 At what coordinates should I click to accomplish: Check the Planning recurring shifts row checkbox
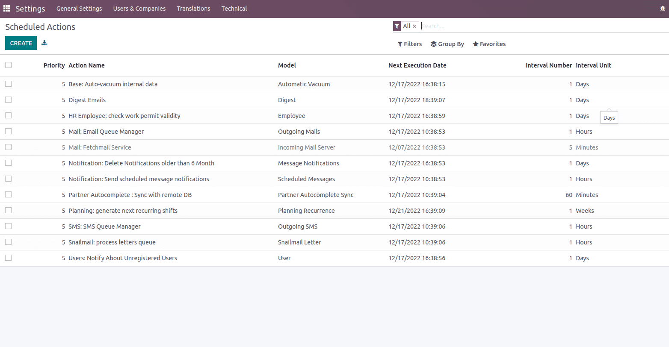[9, 210]
